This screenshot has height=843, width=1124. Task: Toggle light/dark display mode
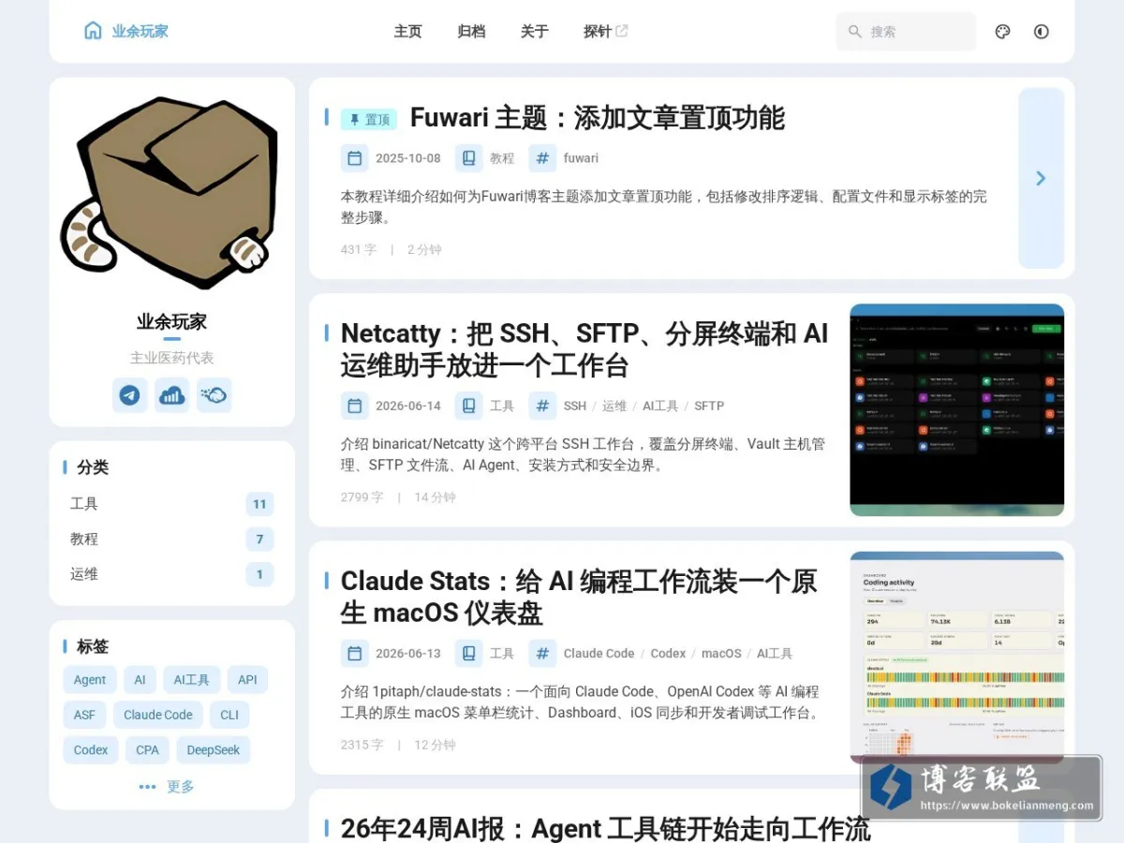click(x=1042, y=32)
